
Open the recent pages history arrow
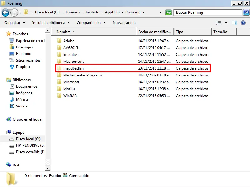tap(20, 13)
